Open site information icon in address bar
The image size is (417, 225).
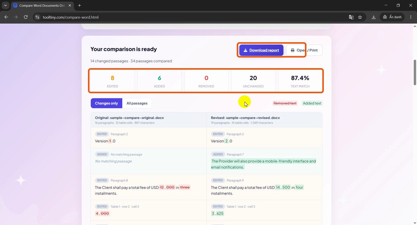[x=38, y=17]
